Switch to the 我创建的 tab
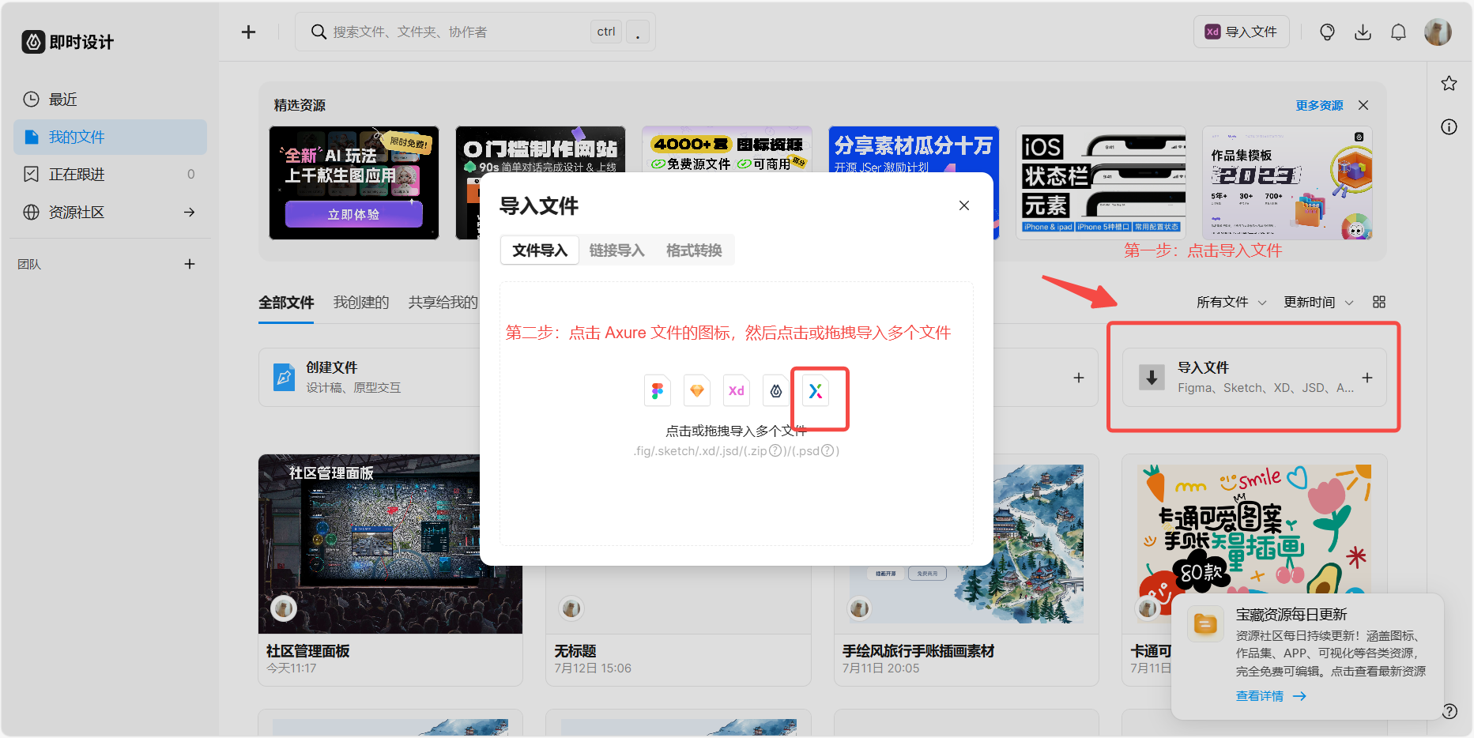 click(x=361, y=302)
